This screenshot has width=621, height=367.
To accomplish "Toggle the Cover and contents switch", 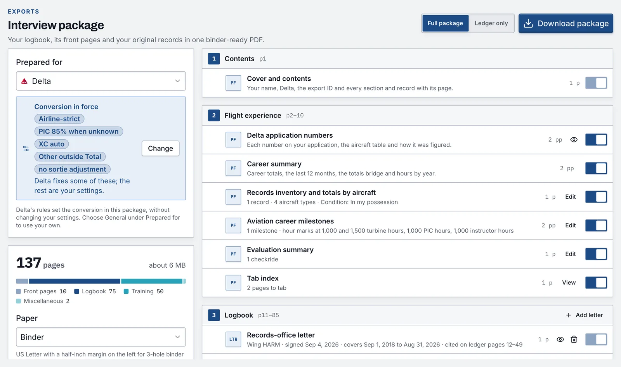I will [x=596, y=83].
